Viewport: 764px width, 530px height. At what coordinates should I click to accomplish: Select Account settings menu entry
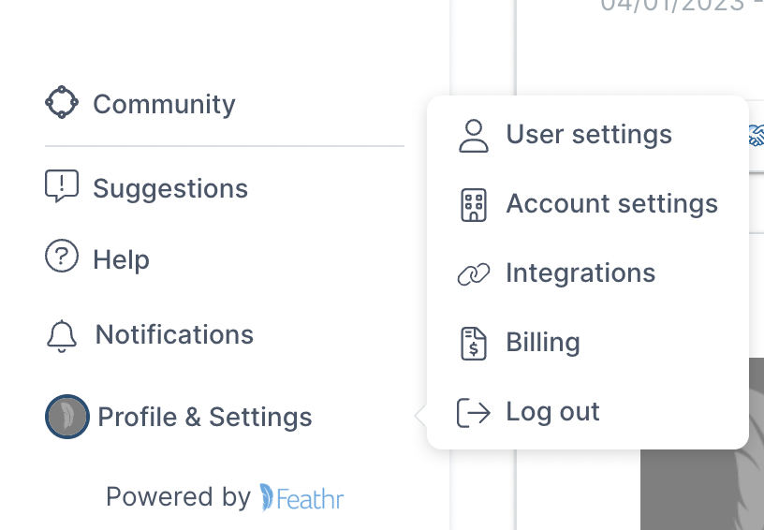point(611,204)
